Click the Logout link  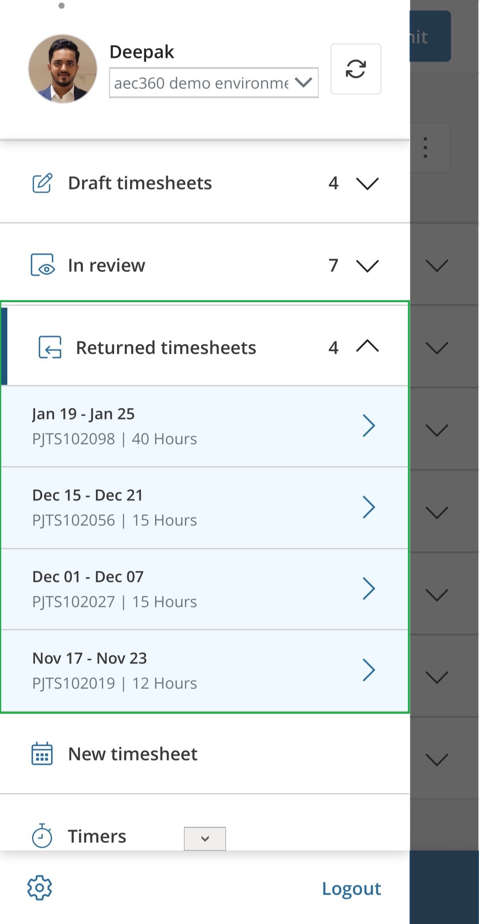(x=351, y=889)
